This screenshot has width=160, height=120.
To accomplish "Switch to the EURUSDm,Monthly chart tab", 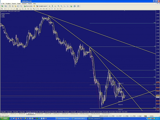I will coord(95,114).
